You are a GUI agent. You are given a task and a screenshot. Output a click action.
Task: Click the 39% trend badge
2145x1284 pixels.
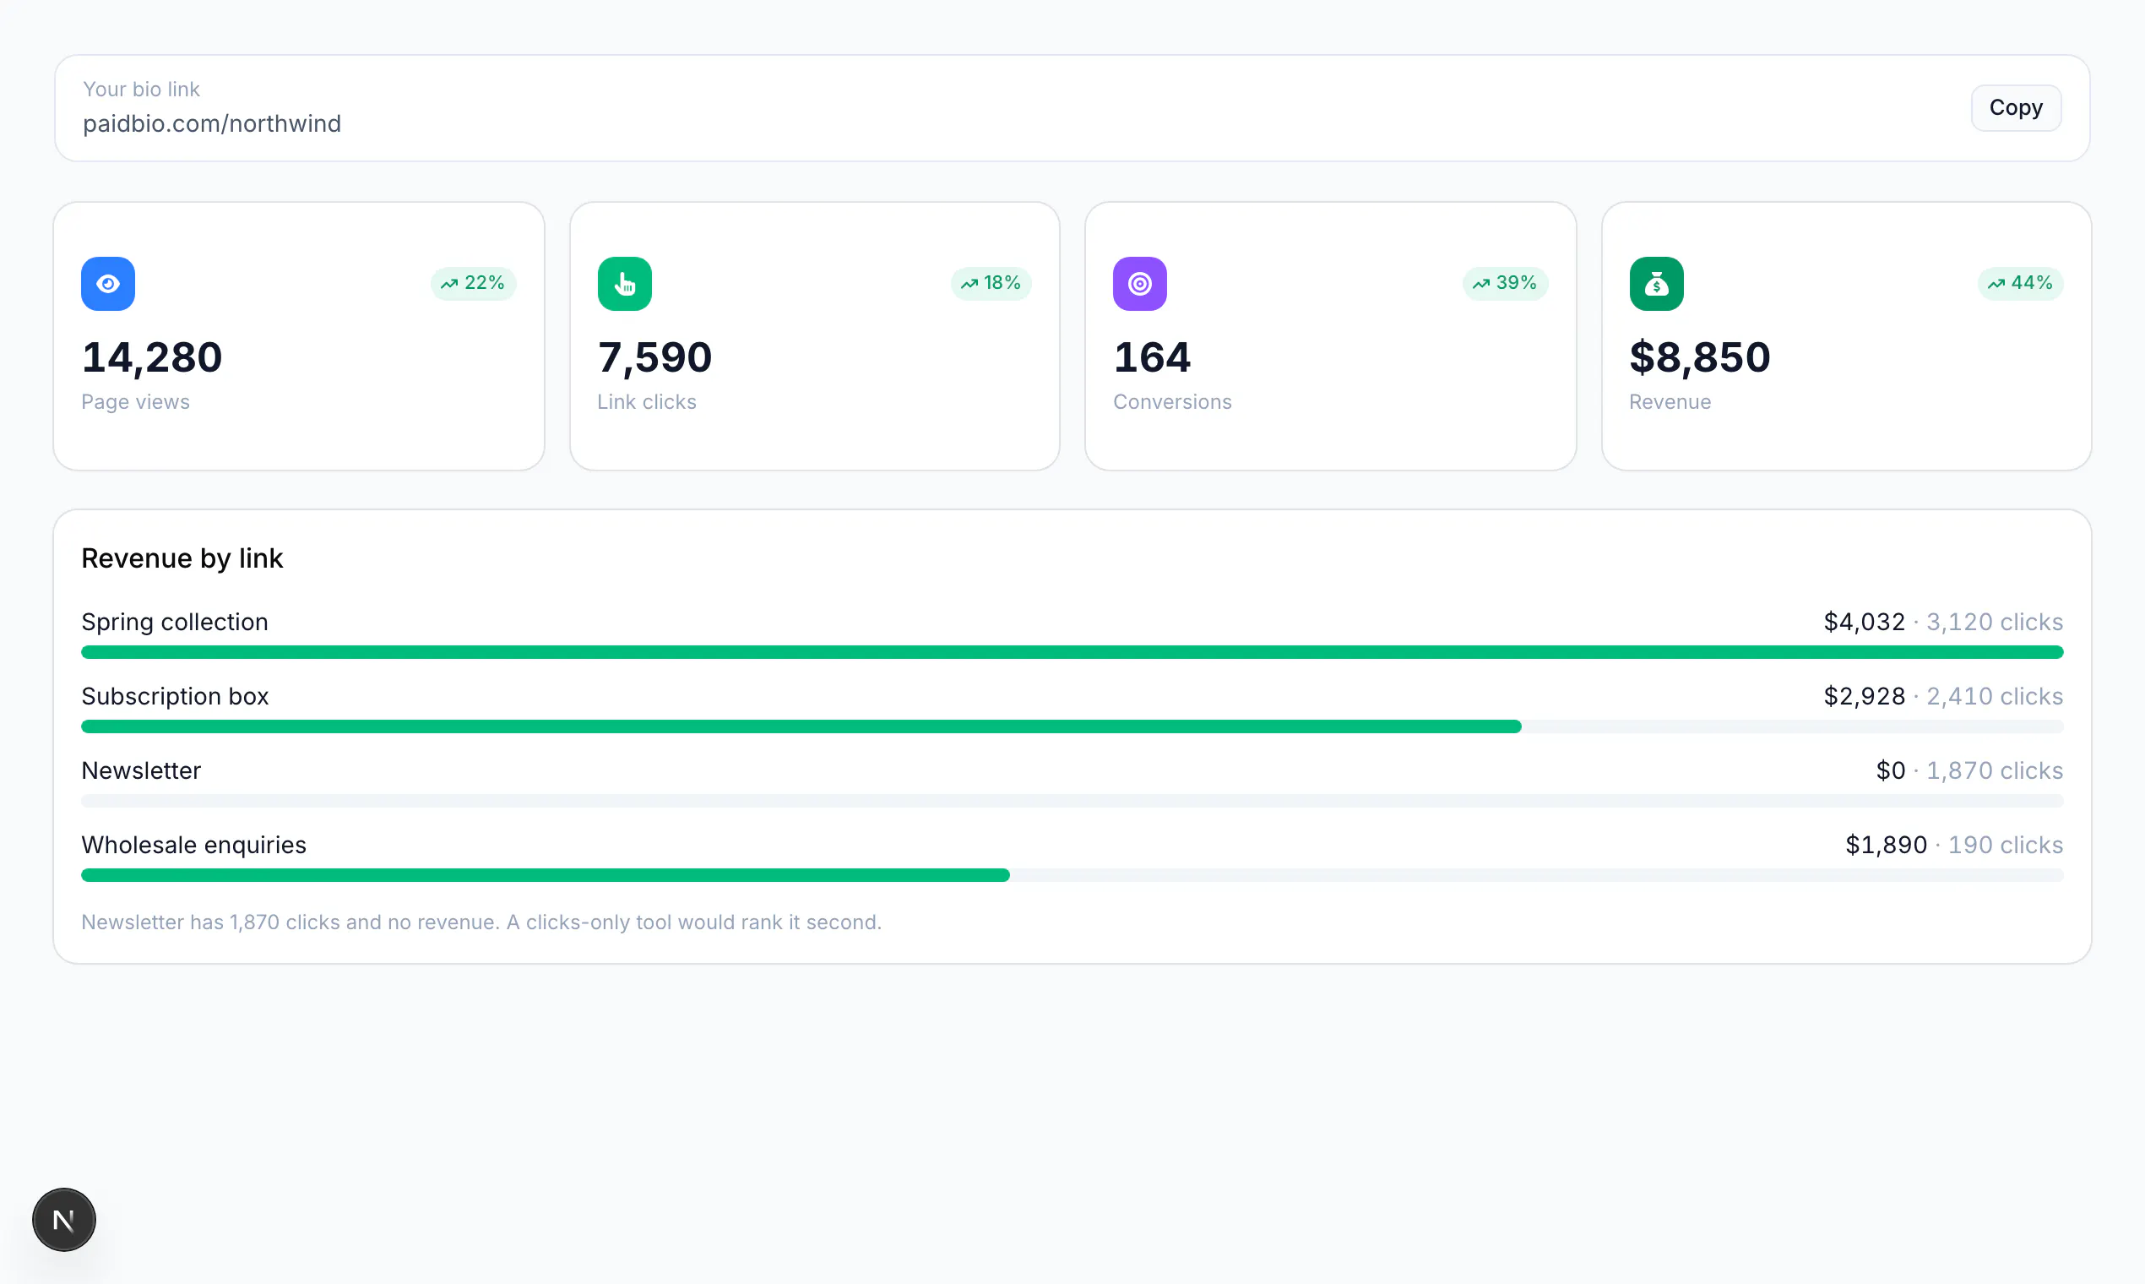[1505, 283]
